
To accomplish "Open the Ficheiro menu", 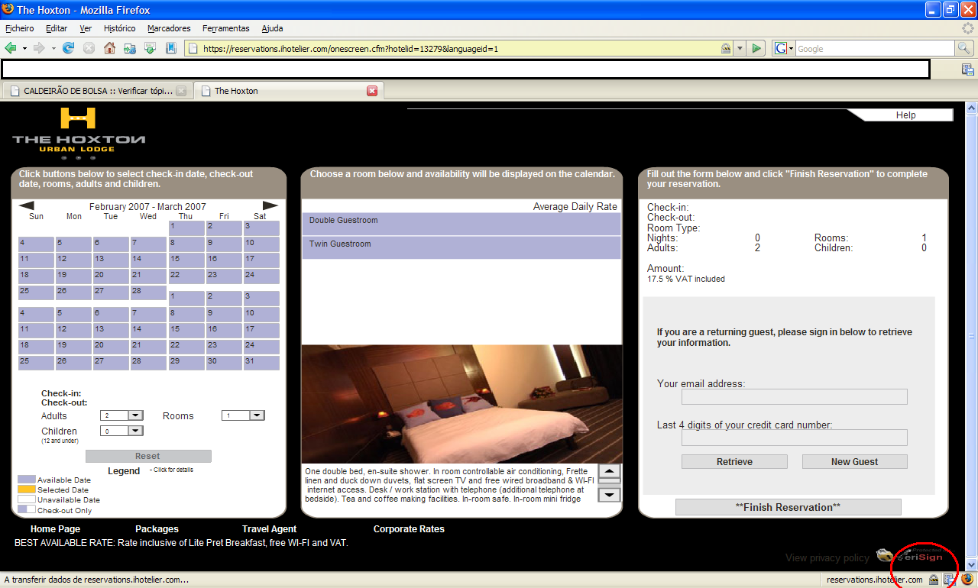I will coord(20,28).
